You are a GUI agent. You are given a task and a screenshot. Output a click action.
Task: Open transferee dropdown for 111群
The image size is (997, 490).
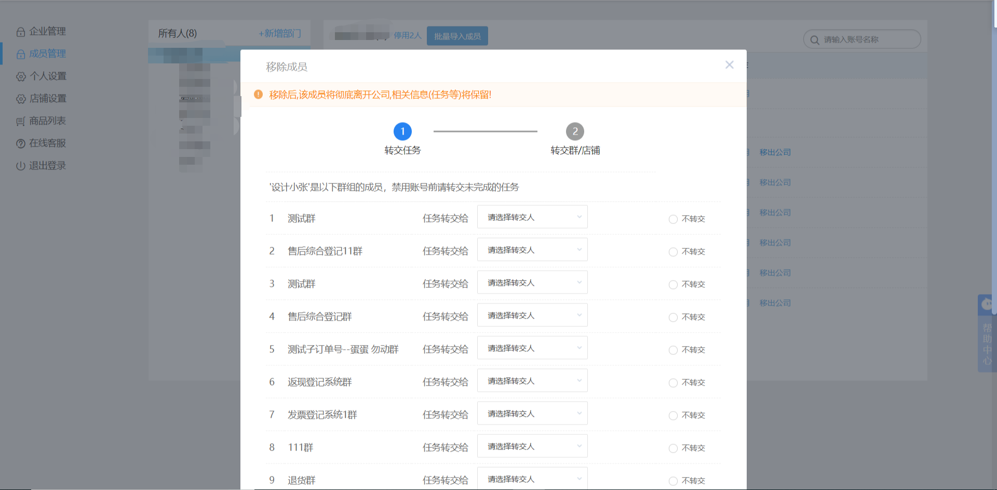(532, 446)
